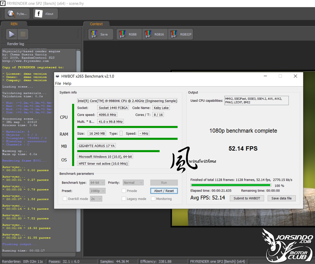
Task: Click the FRYRENDER window title icon
Action: 3,3
